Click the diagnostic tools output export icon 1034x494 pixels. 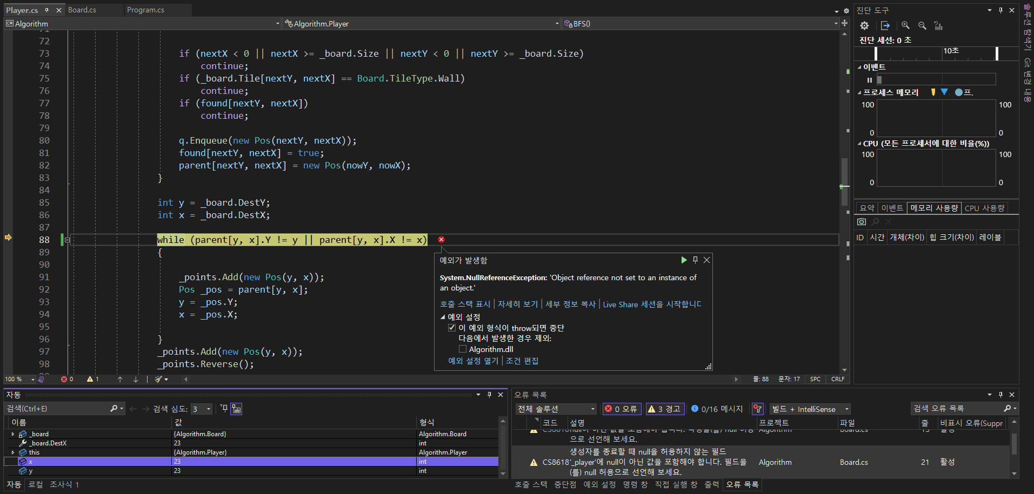[885, 25]
